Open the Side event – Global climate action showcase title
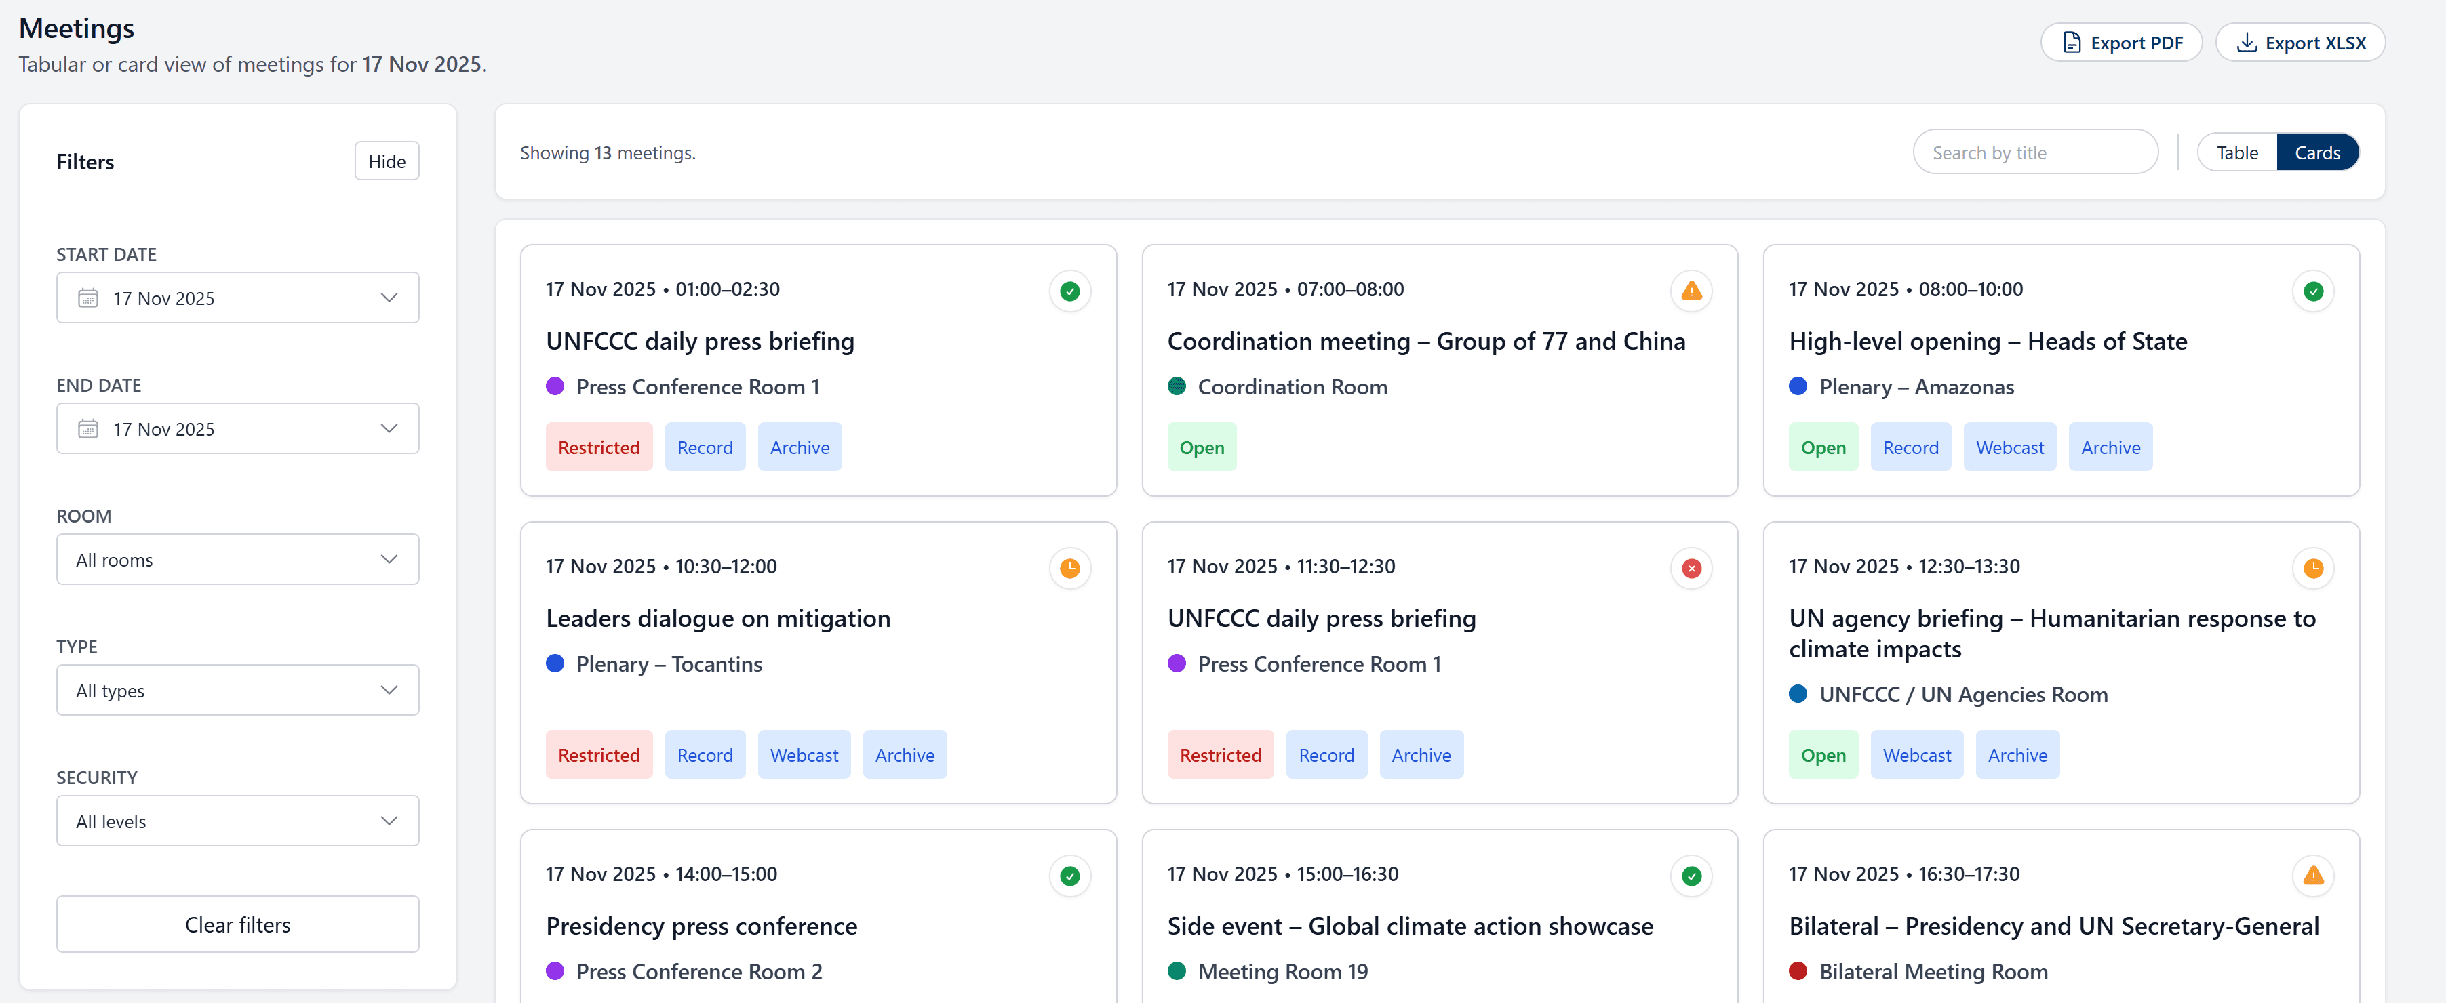This screenshot has width=2446, height=1003. [1410, 925]
